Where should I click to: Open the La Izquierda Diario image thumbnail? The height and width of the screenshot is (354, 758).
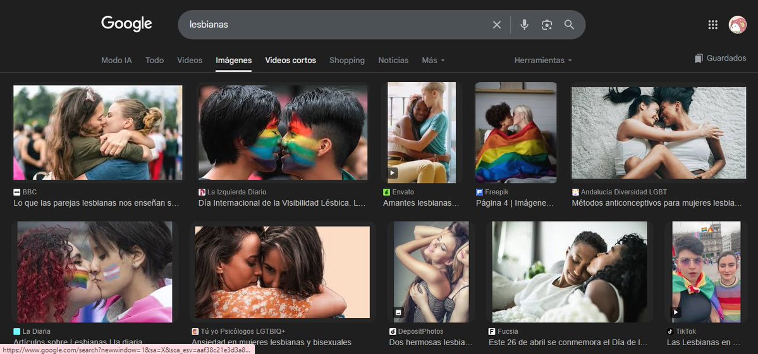[283, 133]
